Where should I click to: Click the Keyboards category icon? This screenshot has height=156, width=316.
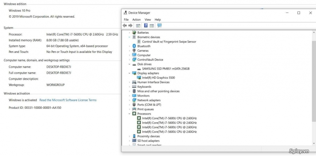[134, 86]
